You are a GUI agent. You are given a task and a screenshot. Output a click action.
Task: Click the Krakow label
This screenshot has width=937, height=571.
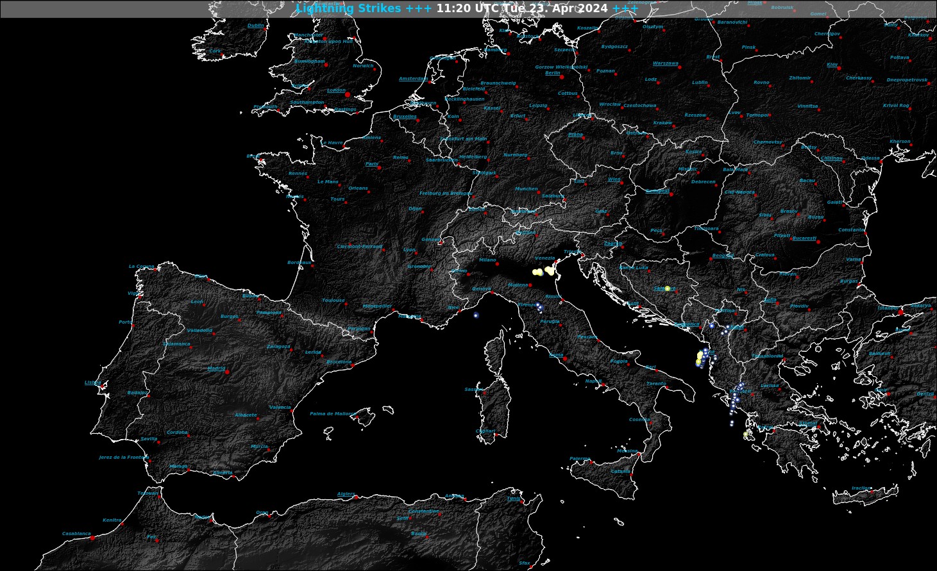coord(663,123)
